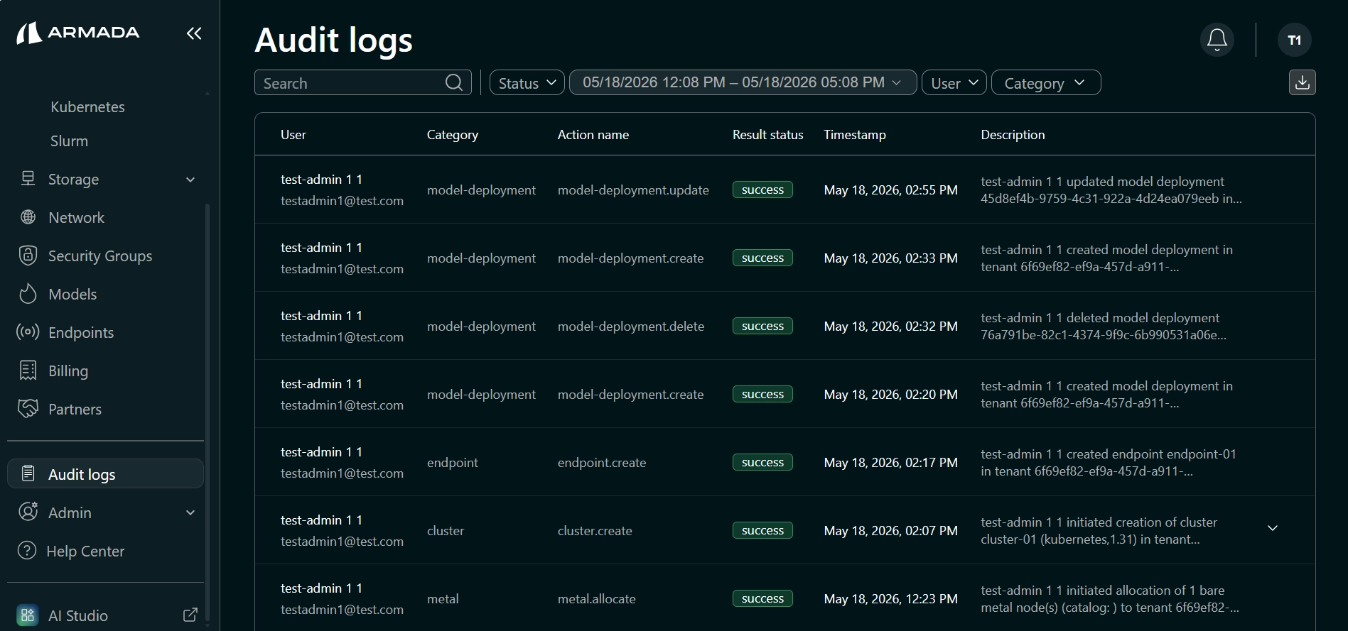This screenshot has width=1348, height=631.
Task: Expand the Admin menu chevron
Action: click(190, 512)
